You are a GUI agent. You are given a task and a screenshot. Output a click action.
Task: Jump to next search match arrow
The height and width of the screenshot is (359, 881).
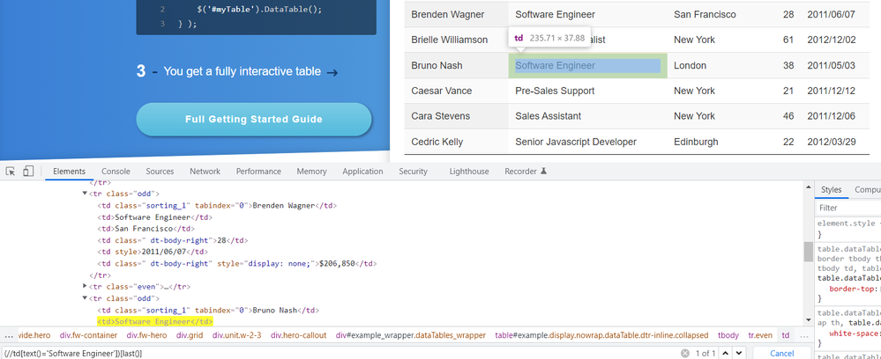tap(740, 352)
